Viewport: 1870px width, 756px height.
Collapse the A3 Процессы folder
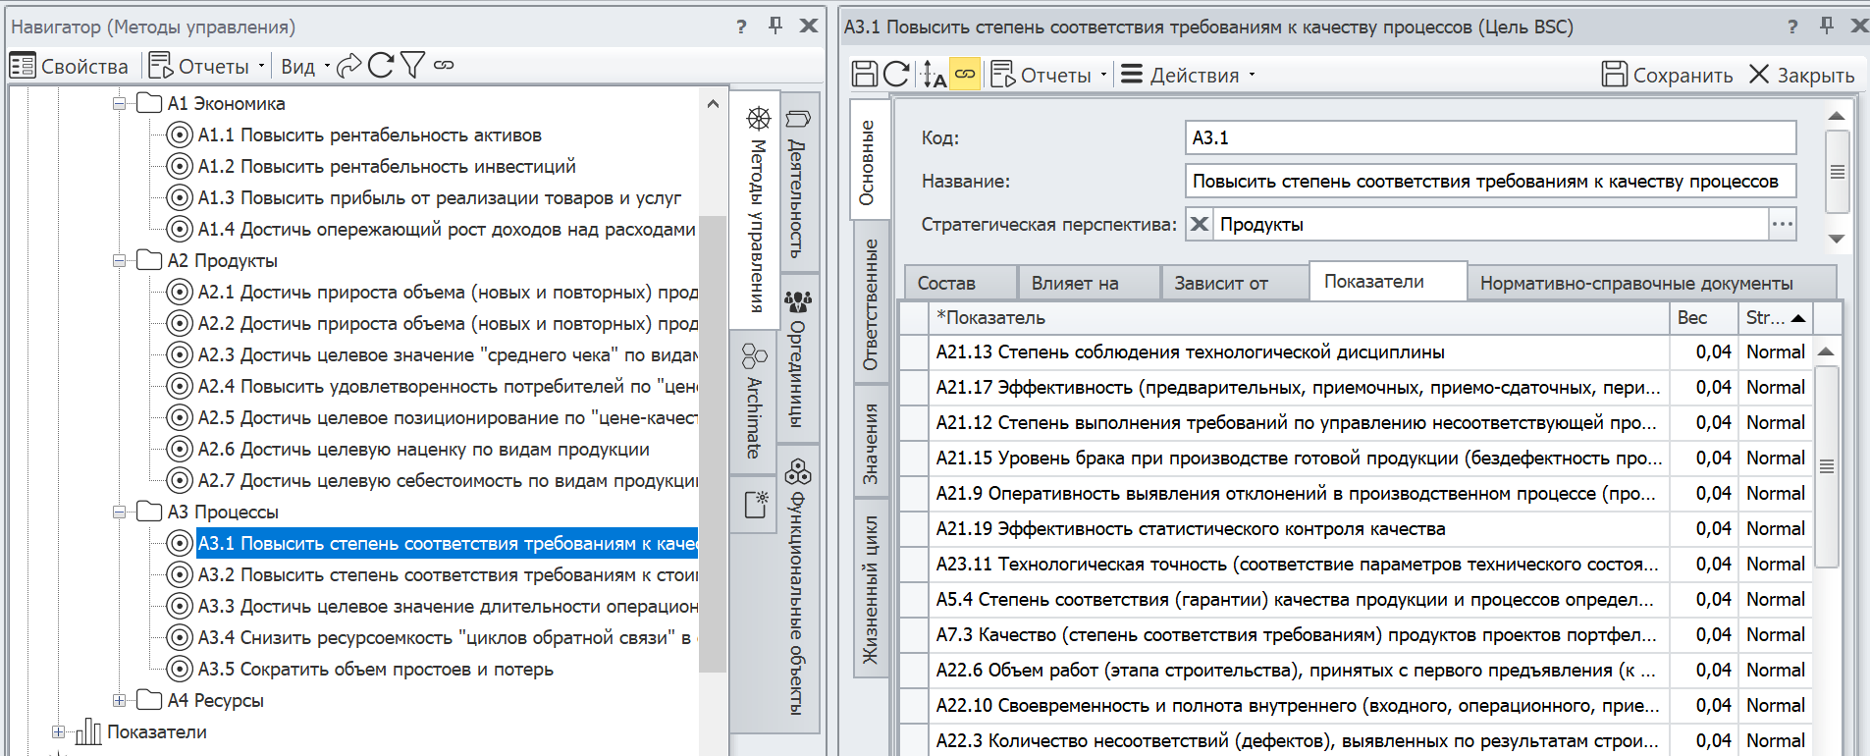pyautogui.click(x=119, y=513)
